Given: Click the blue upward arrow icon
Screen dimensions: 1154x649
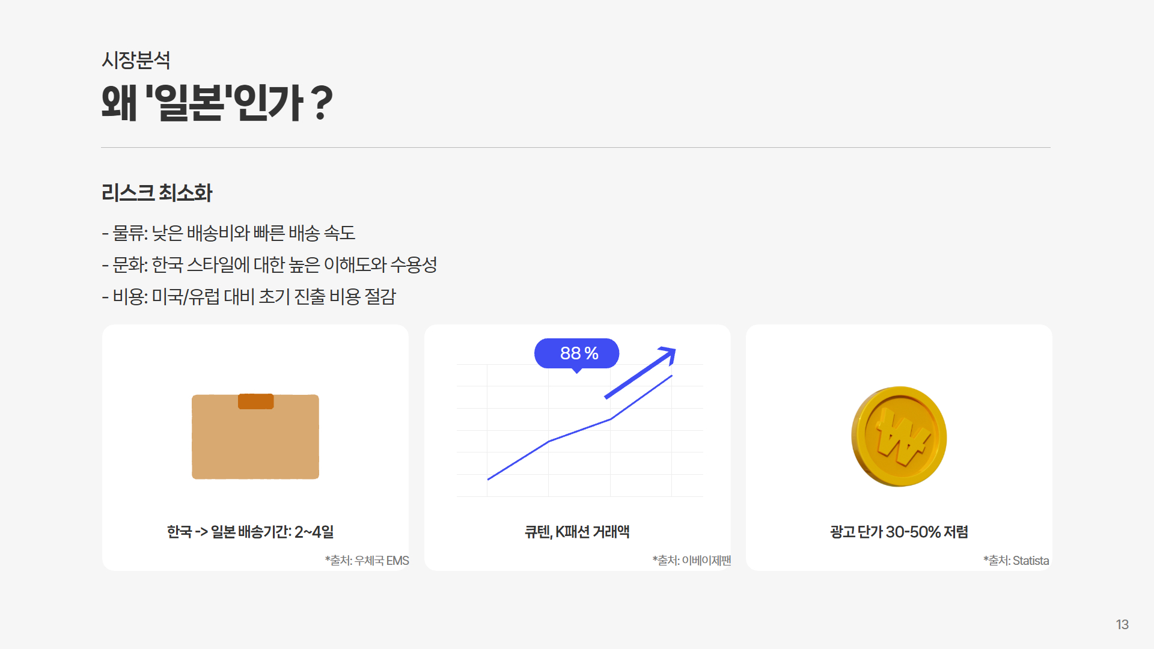Looking at the screenshot, I should click(641, 372).
